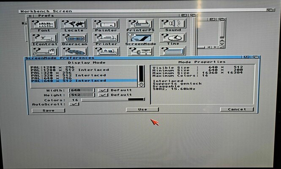
Task: Open the Overscan preferences icon
Action: (74, 38)
